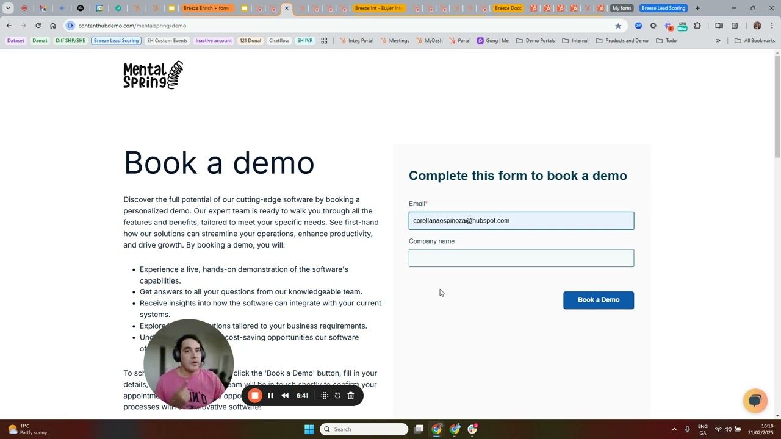Switch to the Breeze Lead Scoring tab group
The height and width of the screenshot is (439, 781).
pyautogui.click(x=663, y=8)
